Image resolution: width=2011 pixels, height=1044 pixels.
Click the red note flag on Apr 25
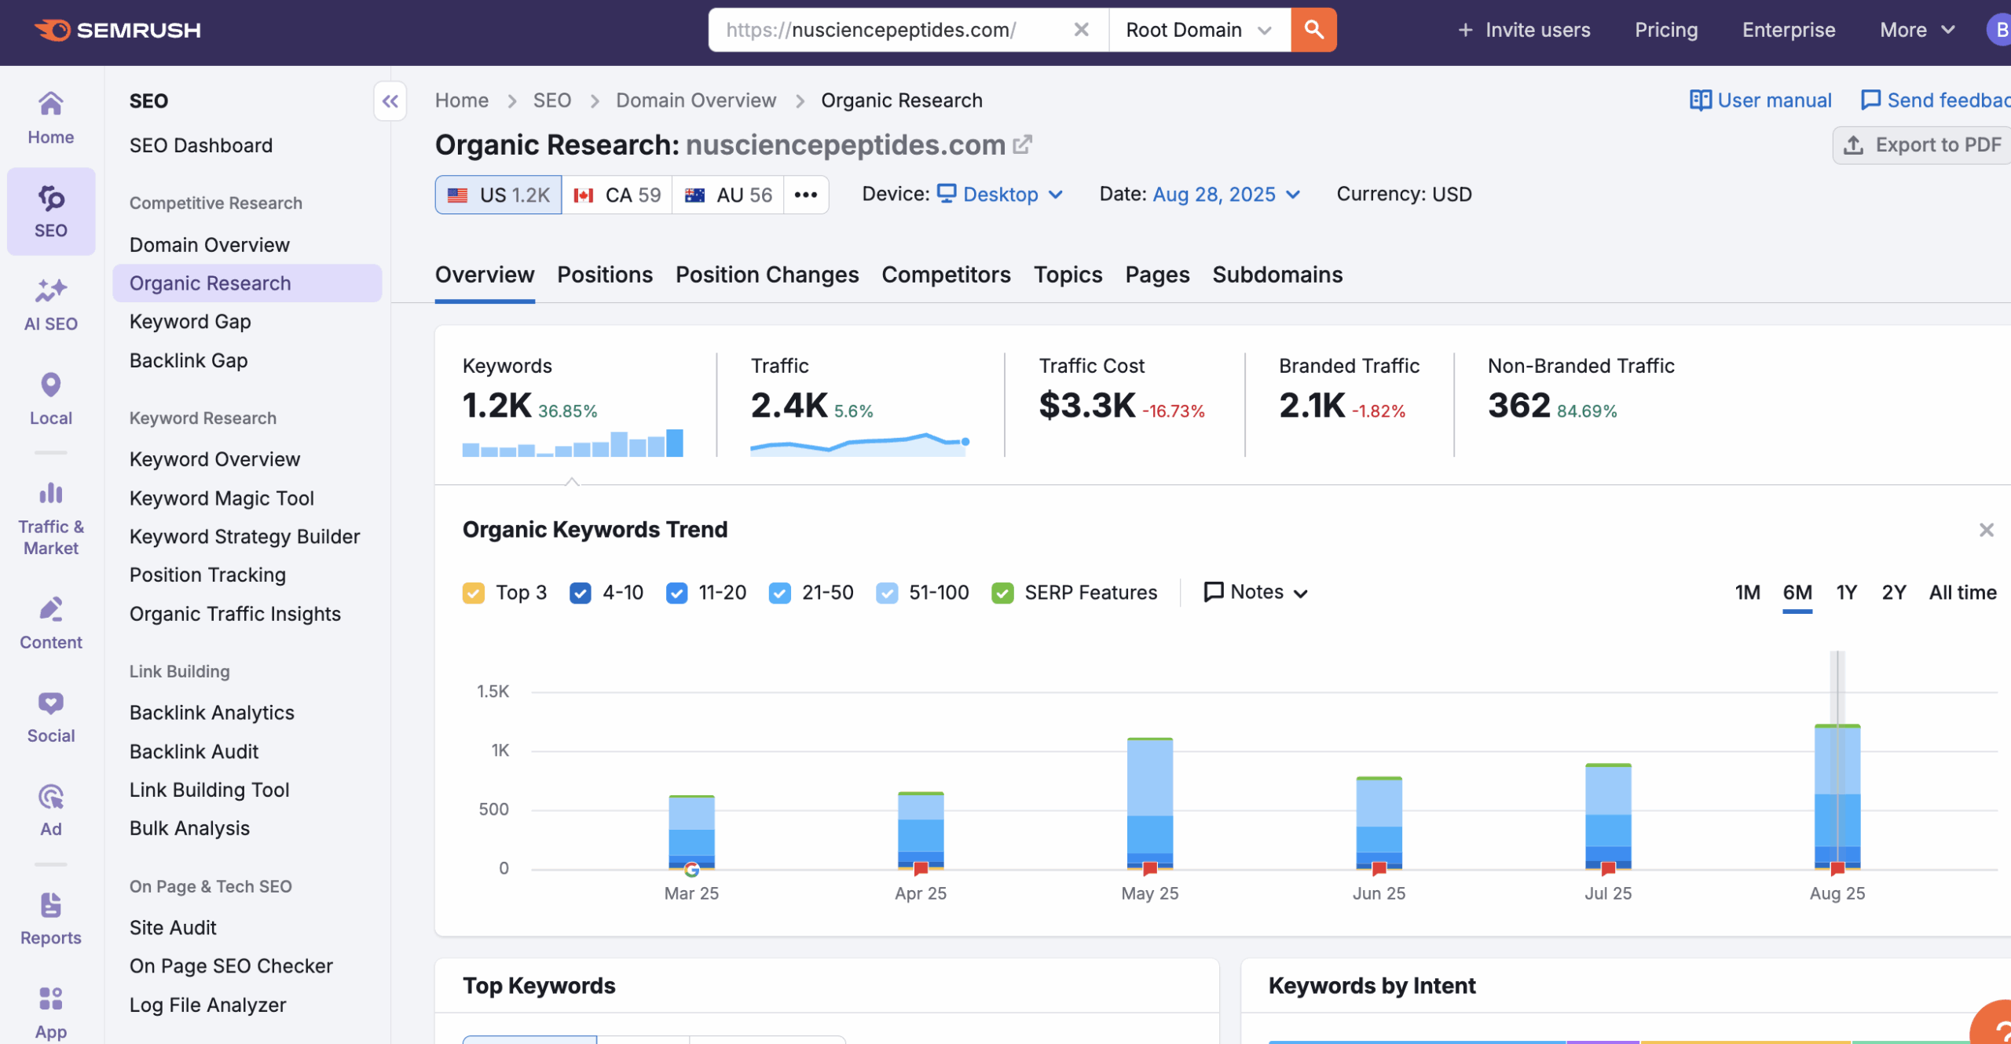pos(921,868)
